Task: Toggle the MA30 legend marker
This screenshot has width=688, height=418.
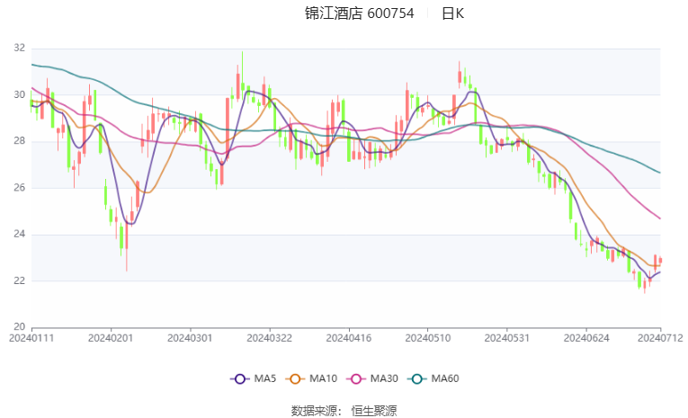Action: point(356,379)
